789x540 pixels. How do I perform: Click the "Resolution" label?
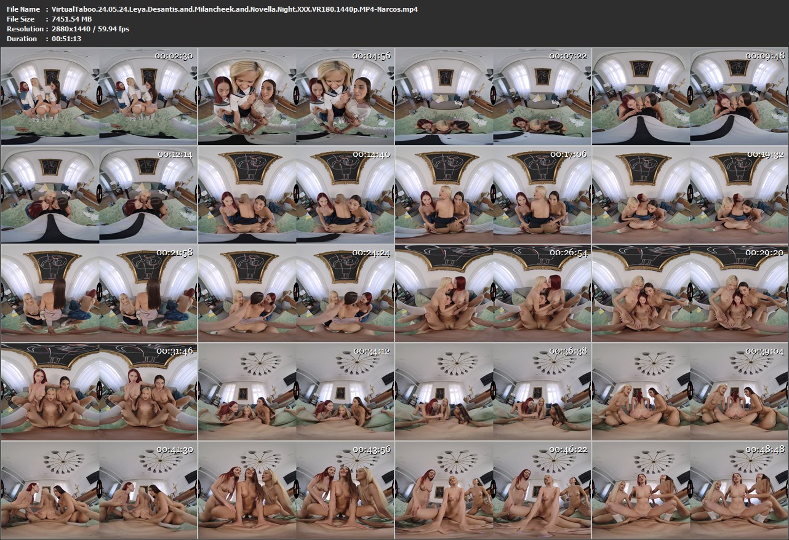click(25, 29)
